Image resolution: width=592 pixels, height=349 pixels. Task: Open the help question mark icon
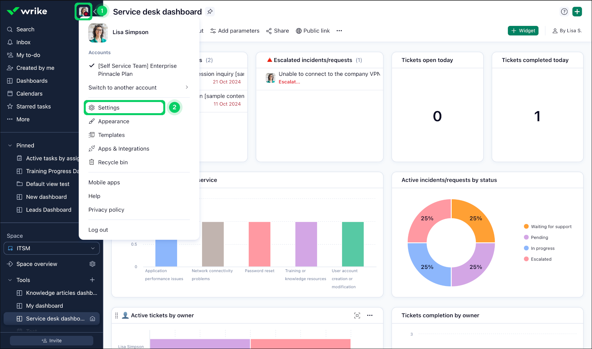click(564, 12)
